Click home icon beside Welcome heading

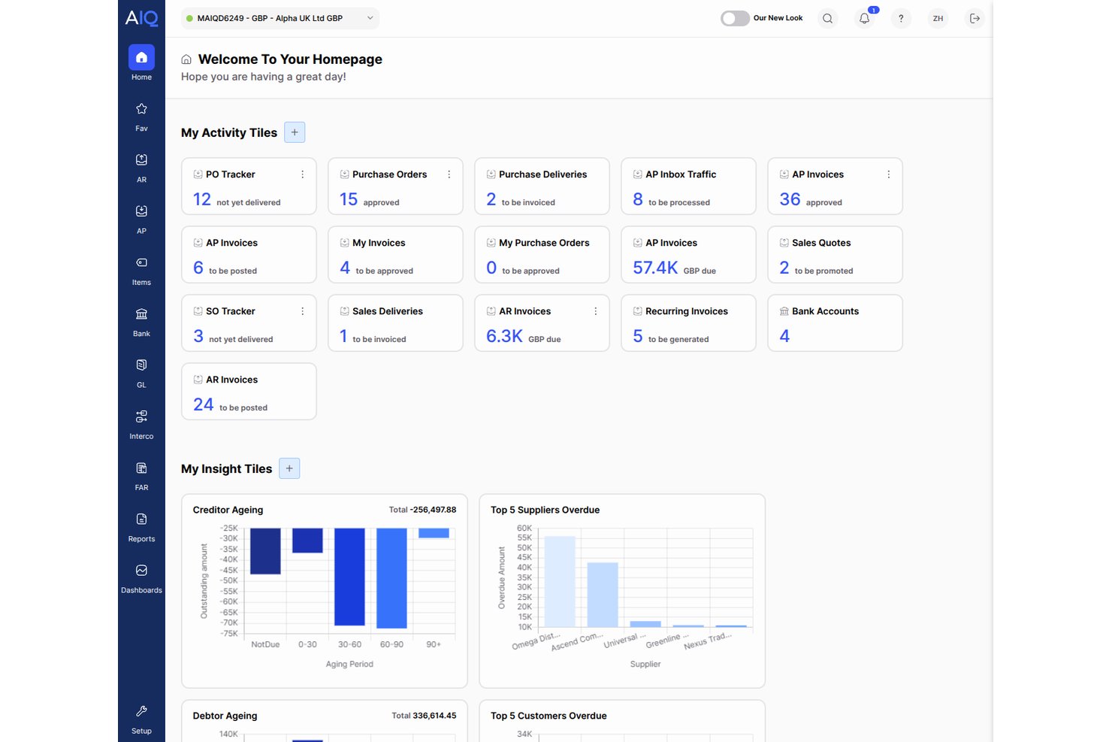pos(186,59)
